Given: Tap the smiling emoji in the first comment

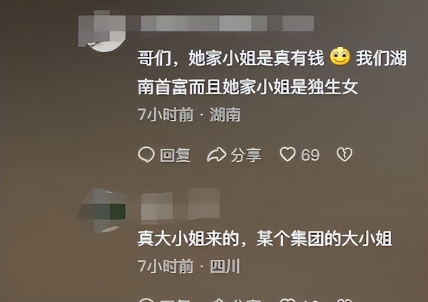Looking at the screenshot, I should click(340, 56).
